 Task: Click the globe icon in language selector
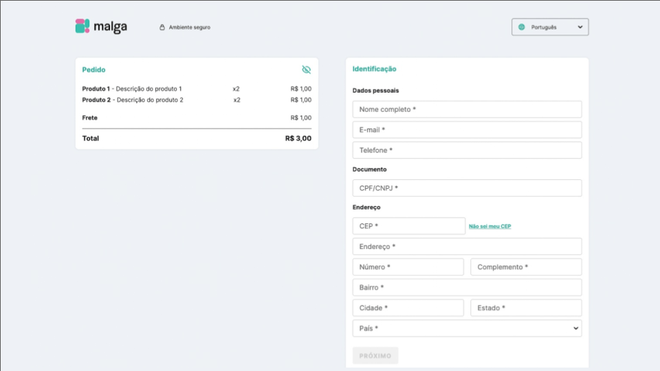tap(522, 27)
